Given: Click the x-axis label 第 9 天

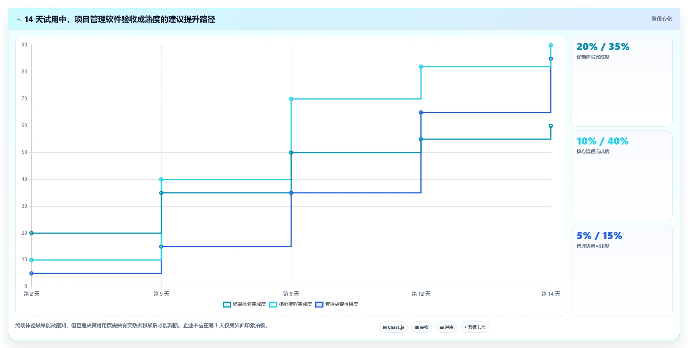Looking at the screenshot, I should pos(291,294).
